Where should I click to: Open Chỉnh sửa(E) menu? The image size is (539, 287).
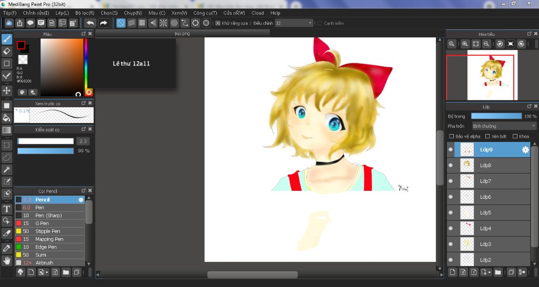[x=36, y=13]
